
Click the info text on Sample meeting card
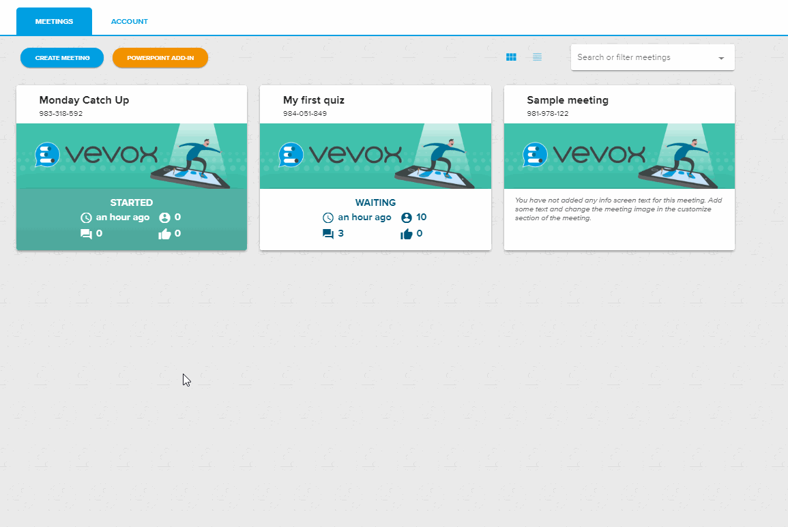[x=618, y=209]
